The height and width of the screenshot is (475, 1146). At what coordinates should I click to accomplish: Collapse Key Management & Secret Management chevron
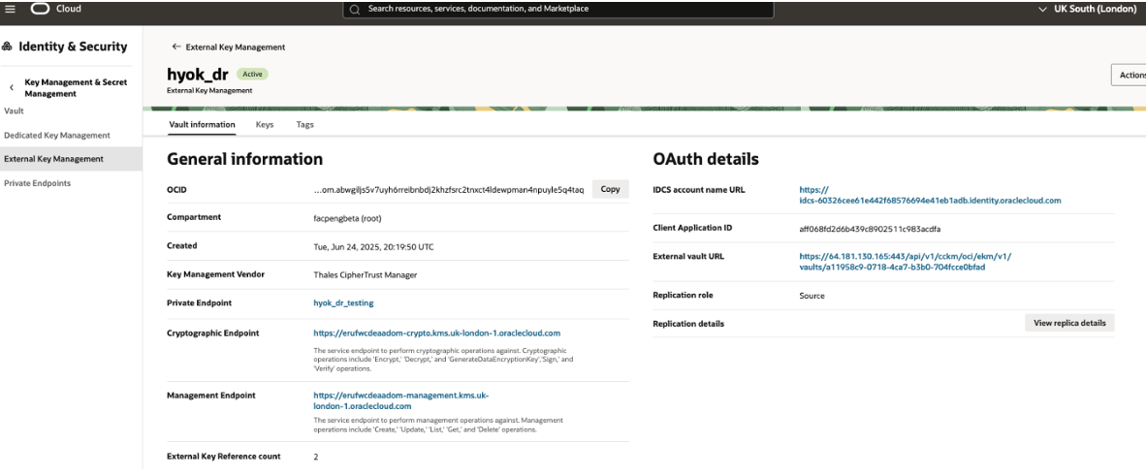coord(11,87)
